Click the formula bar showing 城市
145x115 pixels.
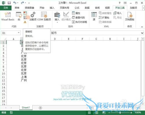[x=95, y=33]
